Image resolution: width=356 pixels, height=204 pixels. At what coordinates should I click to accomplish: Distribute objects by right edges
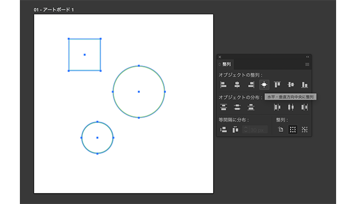pos(305,107)
